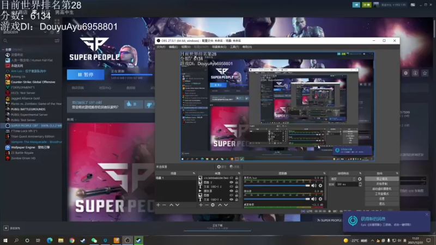Open source properties gear below sources list
Screen dimensions: 436x245
coord(213,205)
